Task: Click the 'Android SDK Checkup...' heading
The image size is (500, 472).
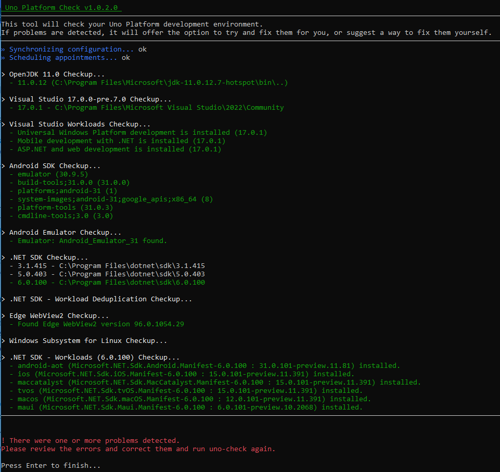Action: 51,165
